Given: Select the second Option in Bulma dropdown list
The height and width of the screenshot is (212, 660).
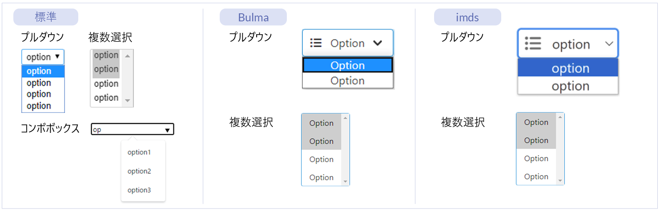Looking at the screenshot, I should (x=347, y=81).
